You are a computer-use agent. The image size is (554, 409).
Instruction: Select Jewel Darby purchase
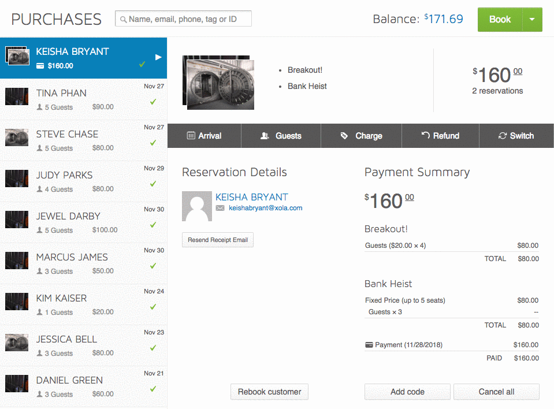tap(83, 222)
